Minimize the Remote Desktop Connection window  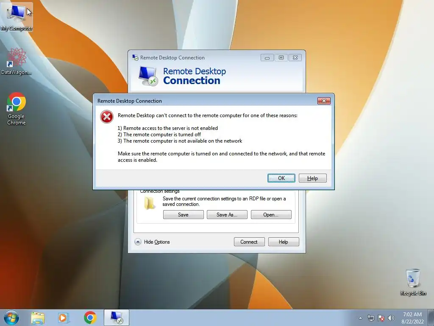pos(267,57)
